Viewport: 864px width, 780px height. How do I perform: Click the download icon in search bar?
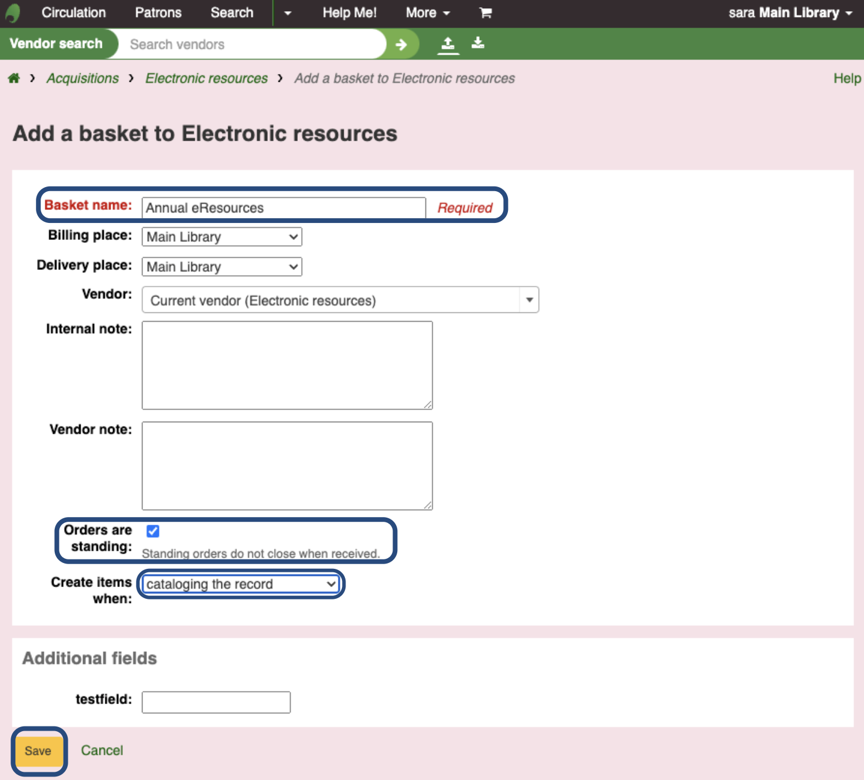pos(478,43)
